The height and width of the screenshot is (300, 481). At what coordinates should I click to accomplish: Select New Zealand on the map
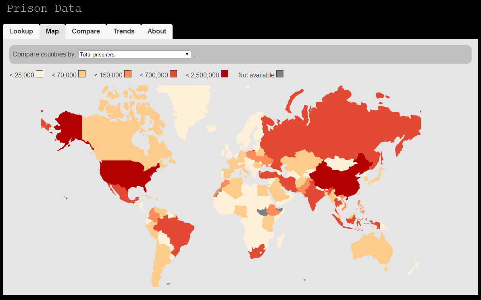413,268
